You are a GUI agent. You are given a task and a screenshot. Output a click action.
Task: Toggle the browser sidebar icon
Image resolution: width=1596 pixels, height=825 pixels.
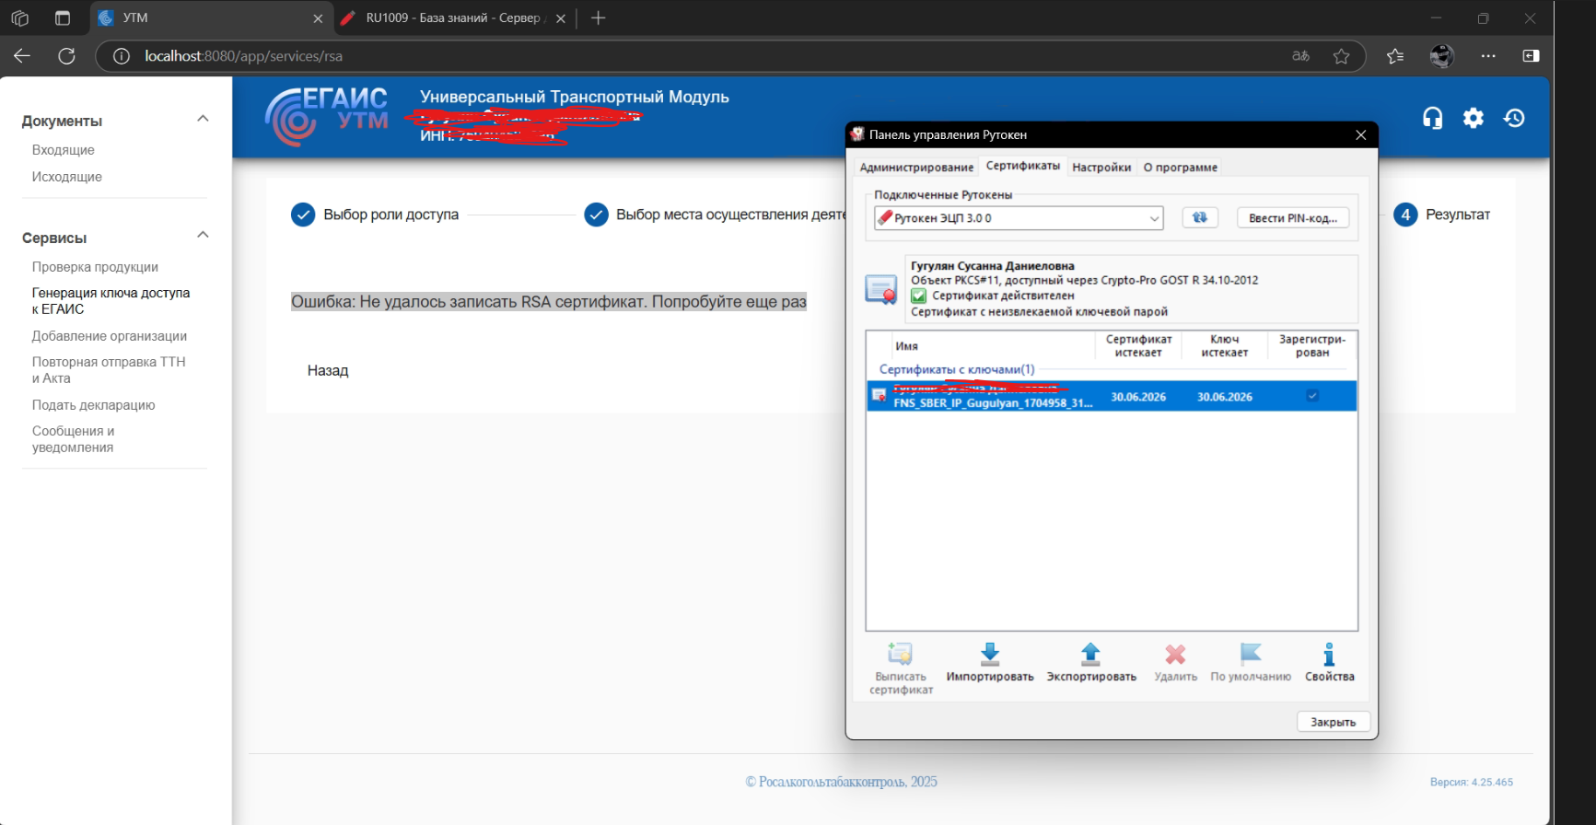coord(1531,56)
